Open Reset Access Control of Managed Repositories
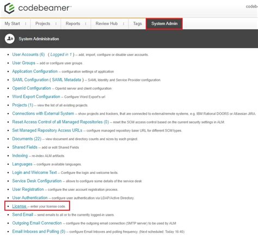Image resolution: width=258 pixels, height=236 pixels. (60, 122)
